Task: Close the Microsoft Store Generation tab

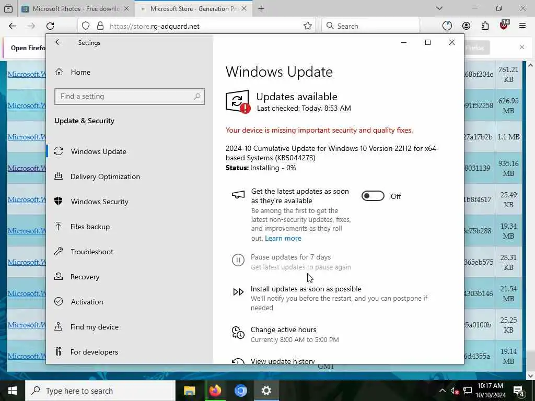Action: tap(244, 9)
